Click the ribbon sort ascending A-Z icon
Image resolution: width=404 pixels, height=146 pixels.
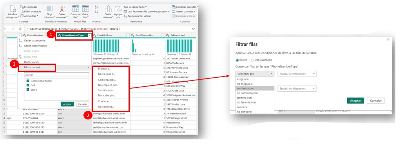pos(96,7)
